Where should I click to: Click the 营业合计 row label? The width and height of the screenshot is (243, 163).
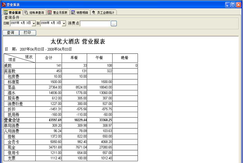(x=12, y=120)
